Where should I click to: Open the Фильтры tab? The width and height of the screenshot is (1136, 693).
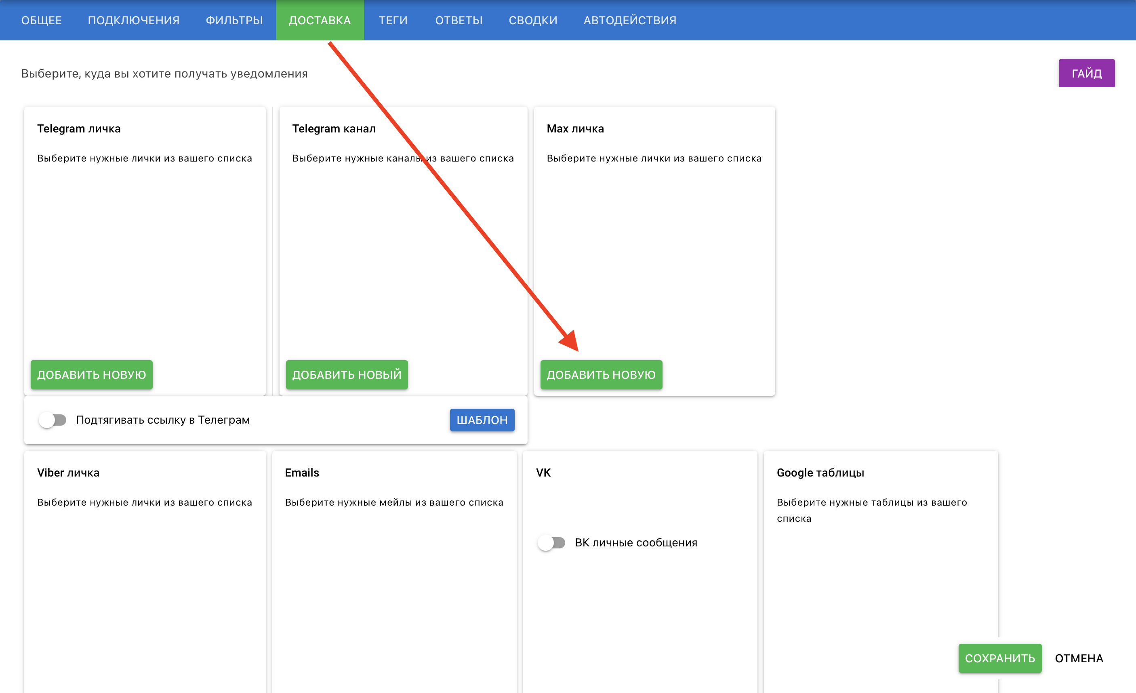234,20
